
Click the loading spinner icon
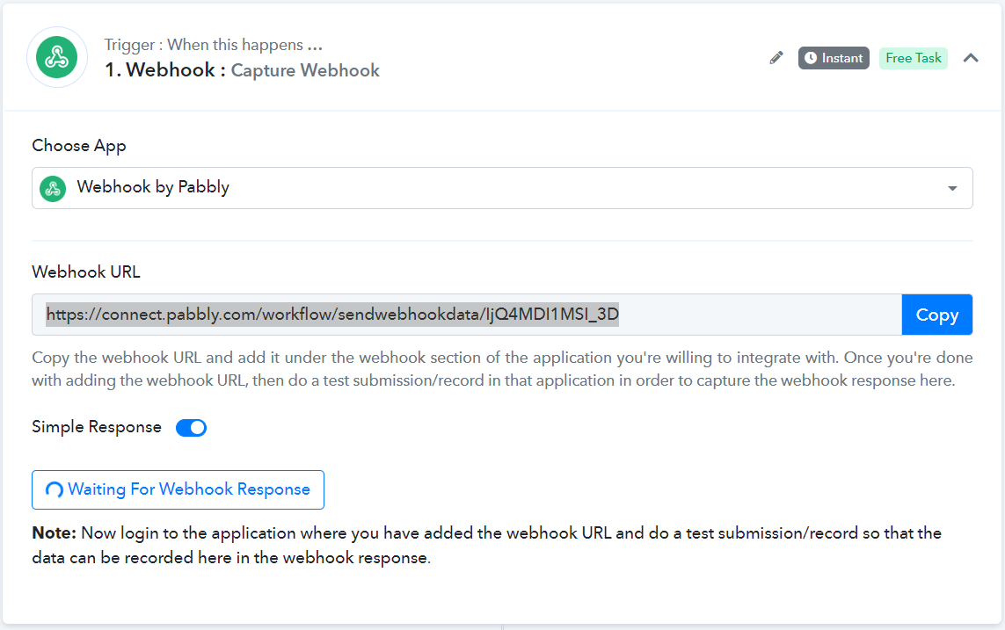54,490
